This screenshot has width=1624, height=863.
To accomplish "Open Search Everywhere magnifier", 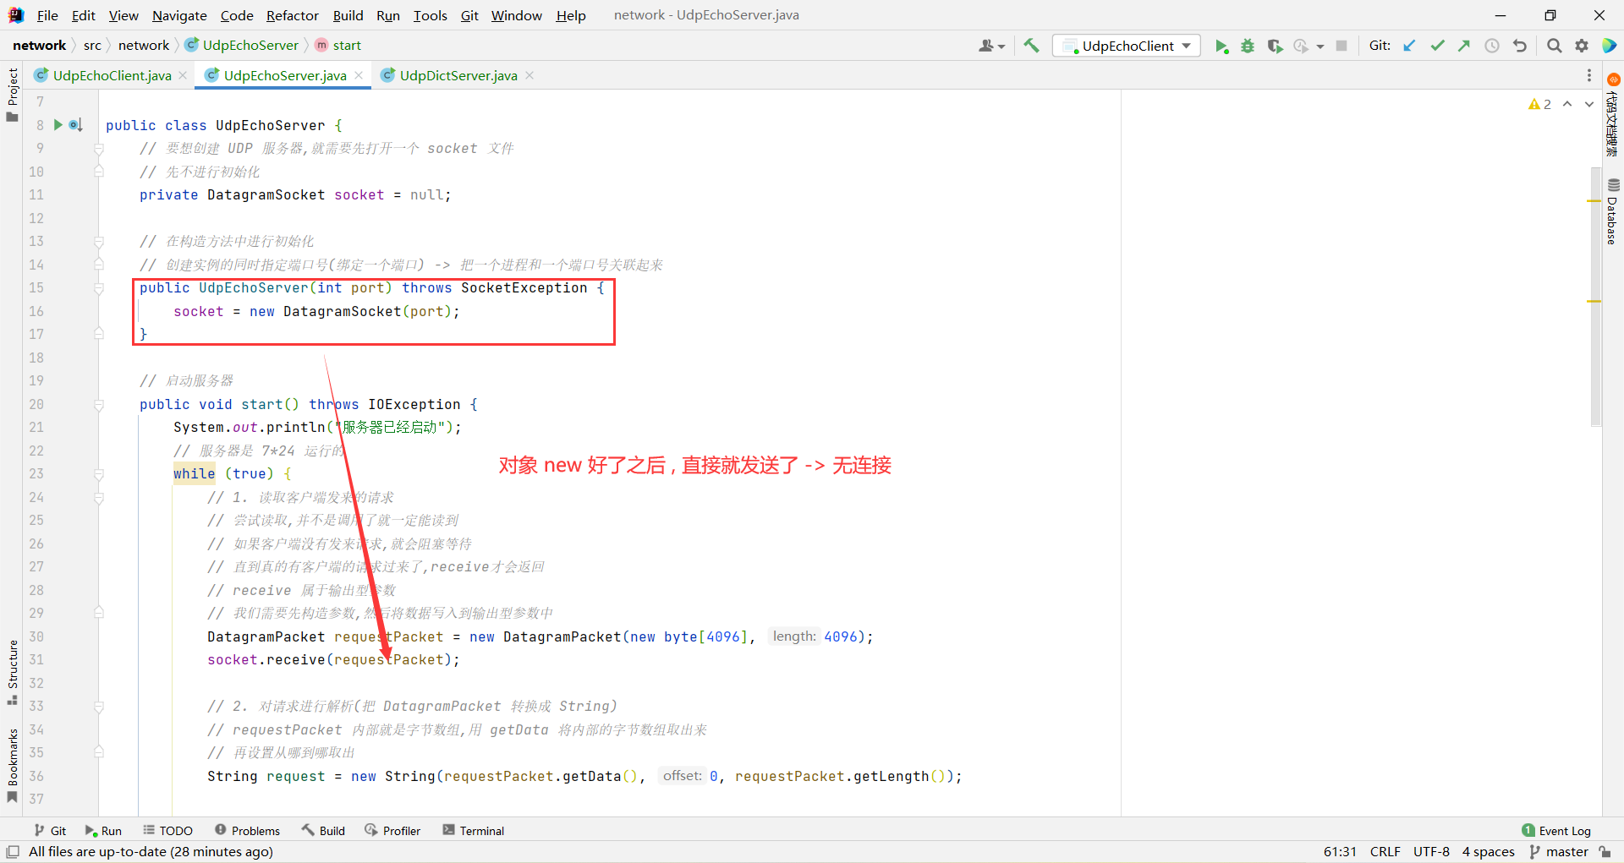I will [1554, 46].
